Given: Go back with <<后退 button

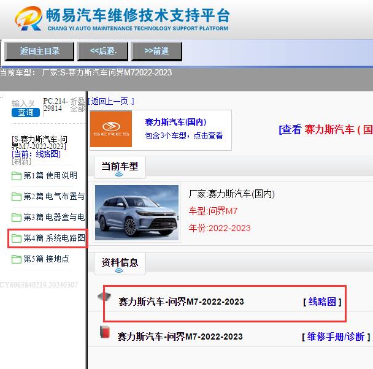Looking at the screenshot, I should click(x=102, y=51).
